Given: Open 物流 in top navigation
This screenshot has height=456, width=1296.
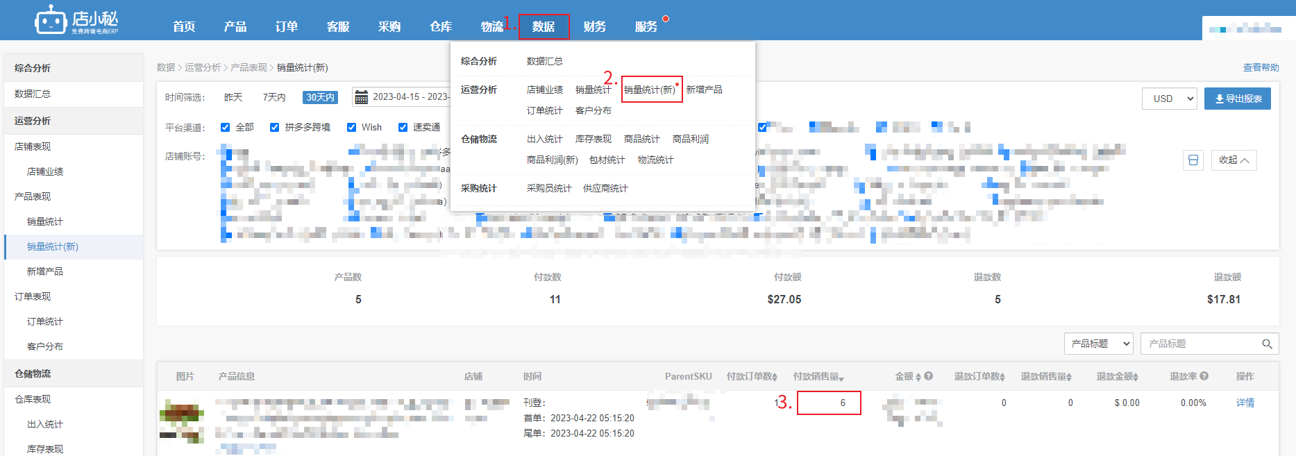Looking at the screenshot, I should (492, 26).
